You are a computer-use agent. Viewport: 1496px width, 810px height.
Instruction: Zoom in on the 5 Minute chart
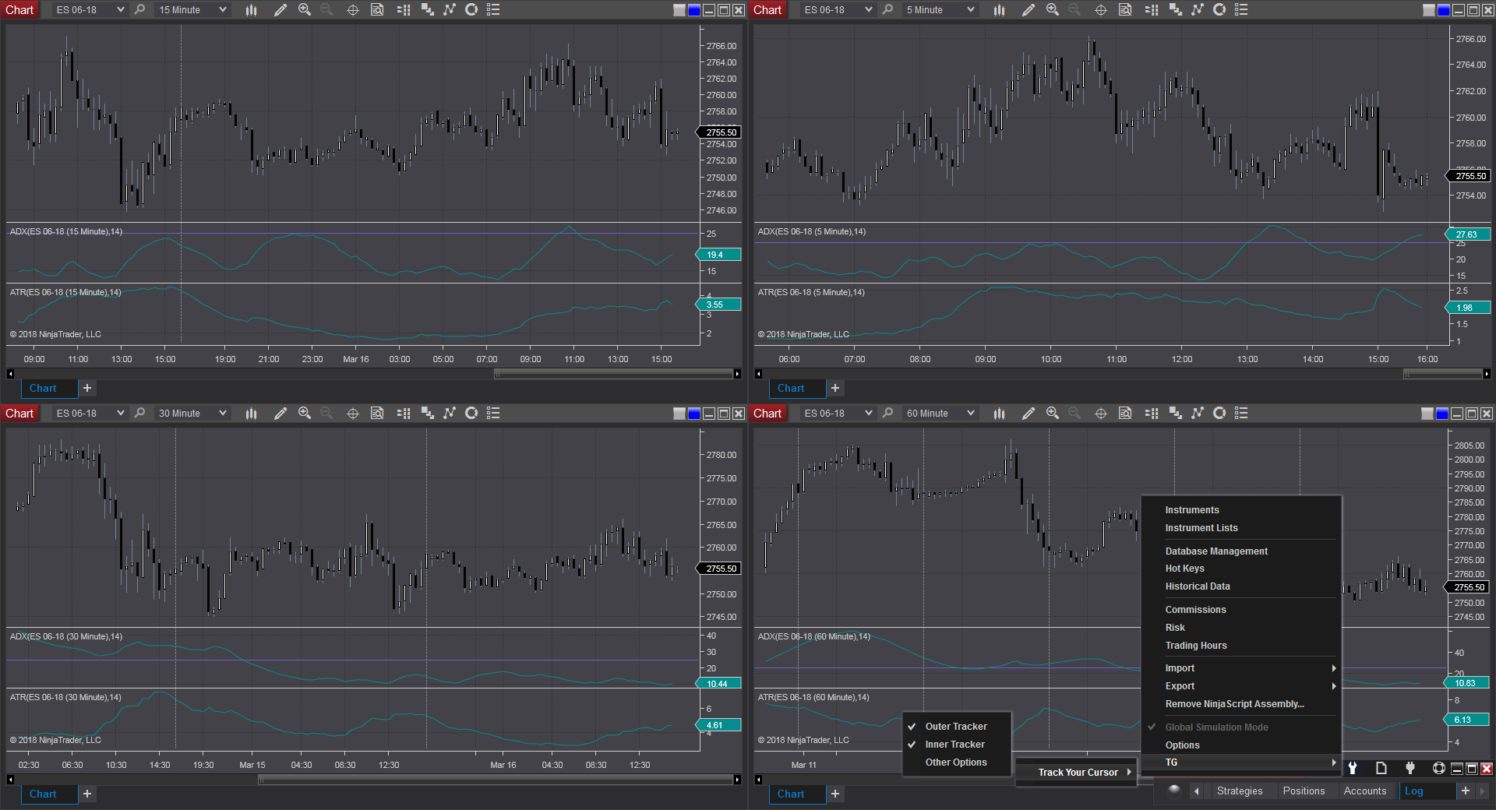click(x=1053, y=9)
